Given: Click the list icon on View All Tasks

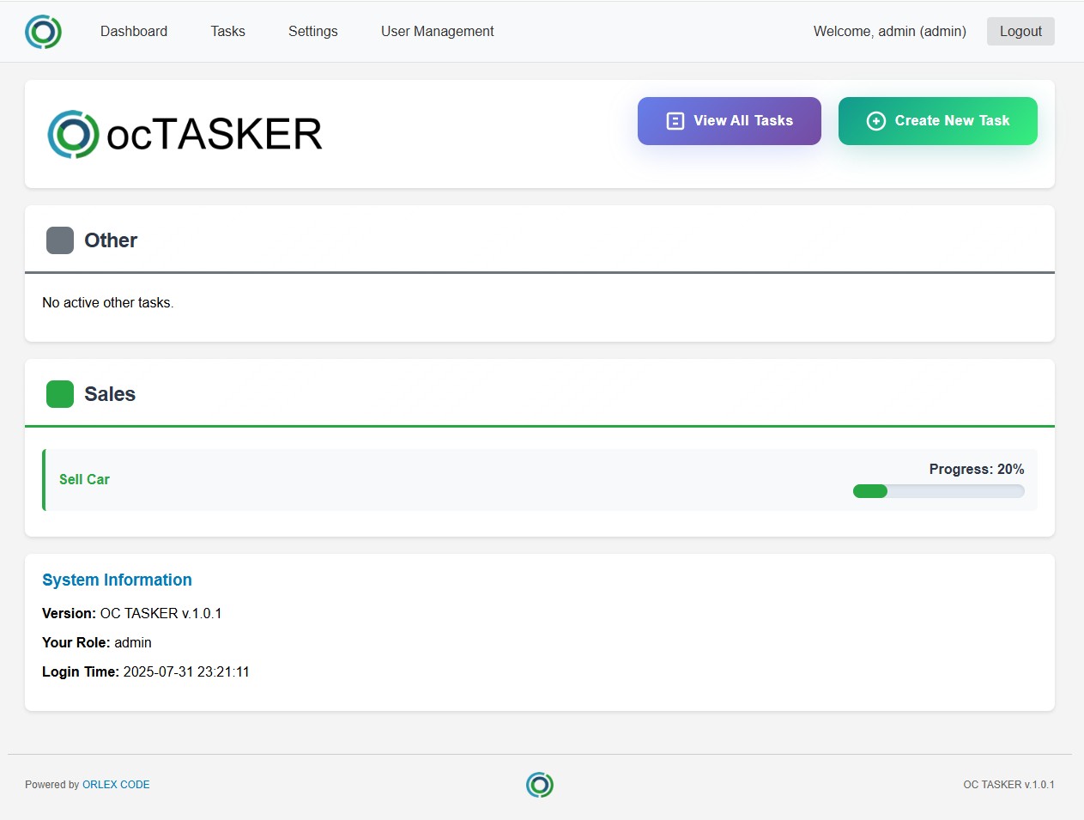Looking at the screenshot, I should click(x=675, y=121).
